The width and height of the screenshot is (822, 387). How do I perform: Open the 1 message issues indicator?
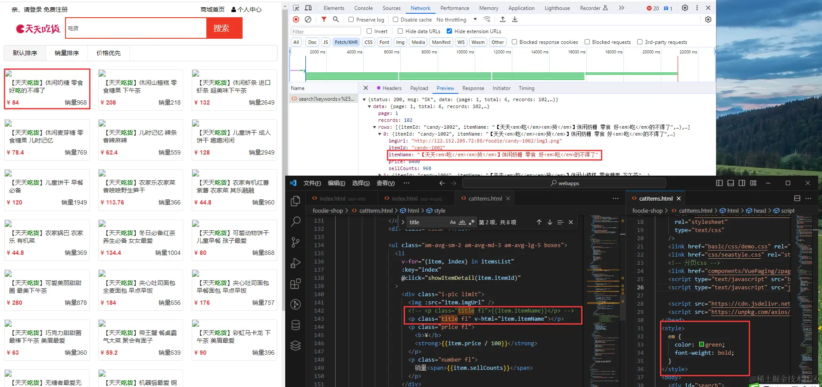point(668,8)
